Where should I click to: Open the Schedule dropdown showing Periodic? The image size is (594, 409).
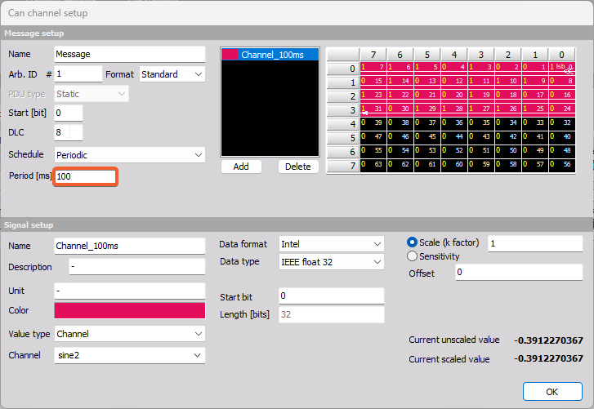[130, 155]
